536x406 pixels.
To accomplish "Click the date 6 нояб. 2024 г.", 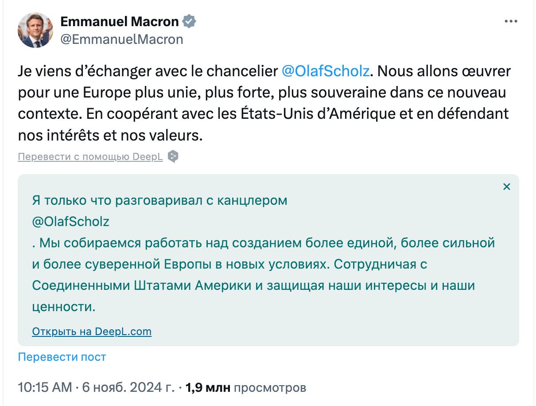I will (x=128, y=388).
